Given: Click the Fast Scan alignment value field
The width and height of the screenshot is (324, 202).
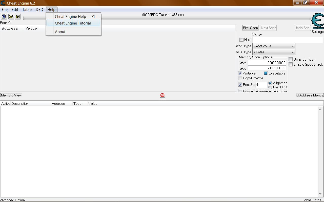Looking at the screenshot, I should 261,85.
